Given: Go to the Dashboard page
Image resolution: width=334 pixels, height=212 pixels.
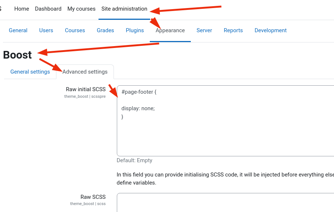Looking at the screenshot, I should pos(48,9).
